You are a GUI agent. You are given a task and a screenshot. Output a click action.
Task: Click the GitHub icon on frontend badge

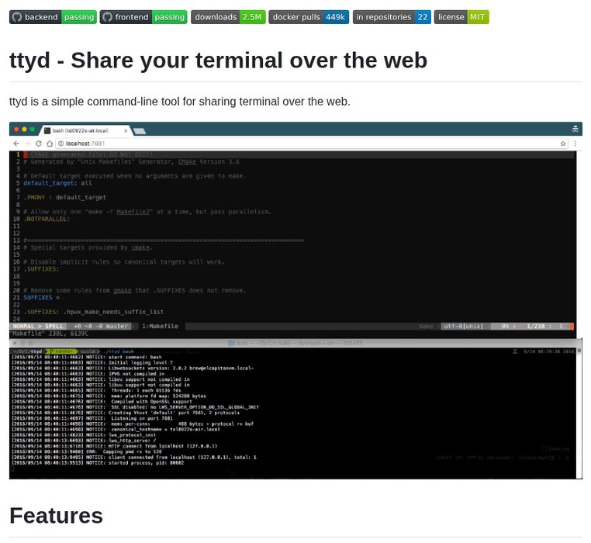click(x=107, y=17)
